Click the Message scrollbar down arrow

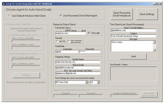point(154,50)
